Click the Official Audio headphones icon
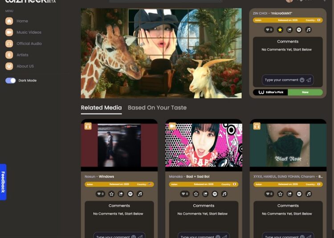 tap(9, 44)
